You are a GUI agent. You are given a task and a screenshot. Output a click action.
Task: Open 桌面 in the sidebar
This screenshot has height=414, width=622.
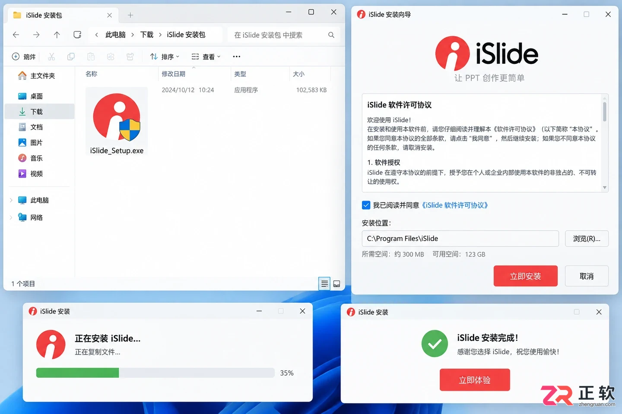pyautogui.click(x=39, y=96)
